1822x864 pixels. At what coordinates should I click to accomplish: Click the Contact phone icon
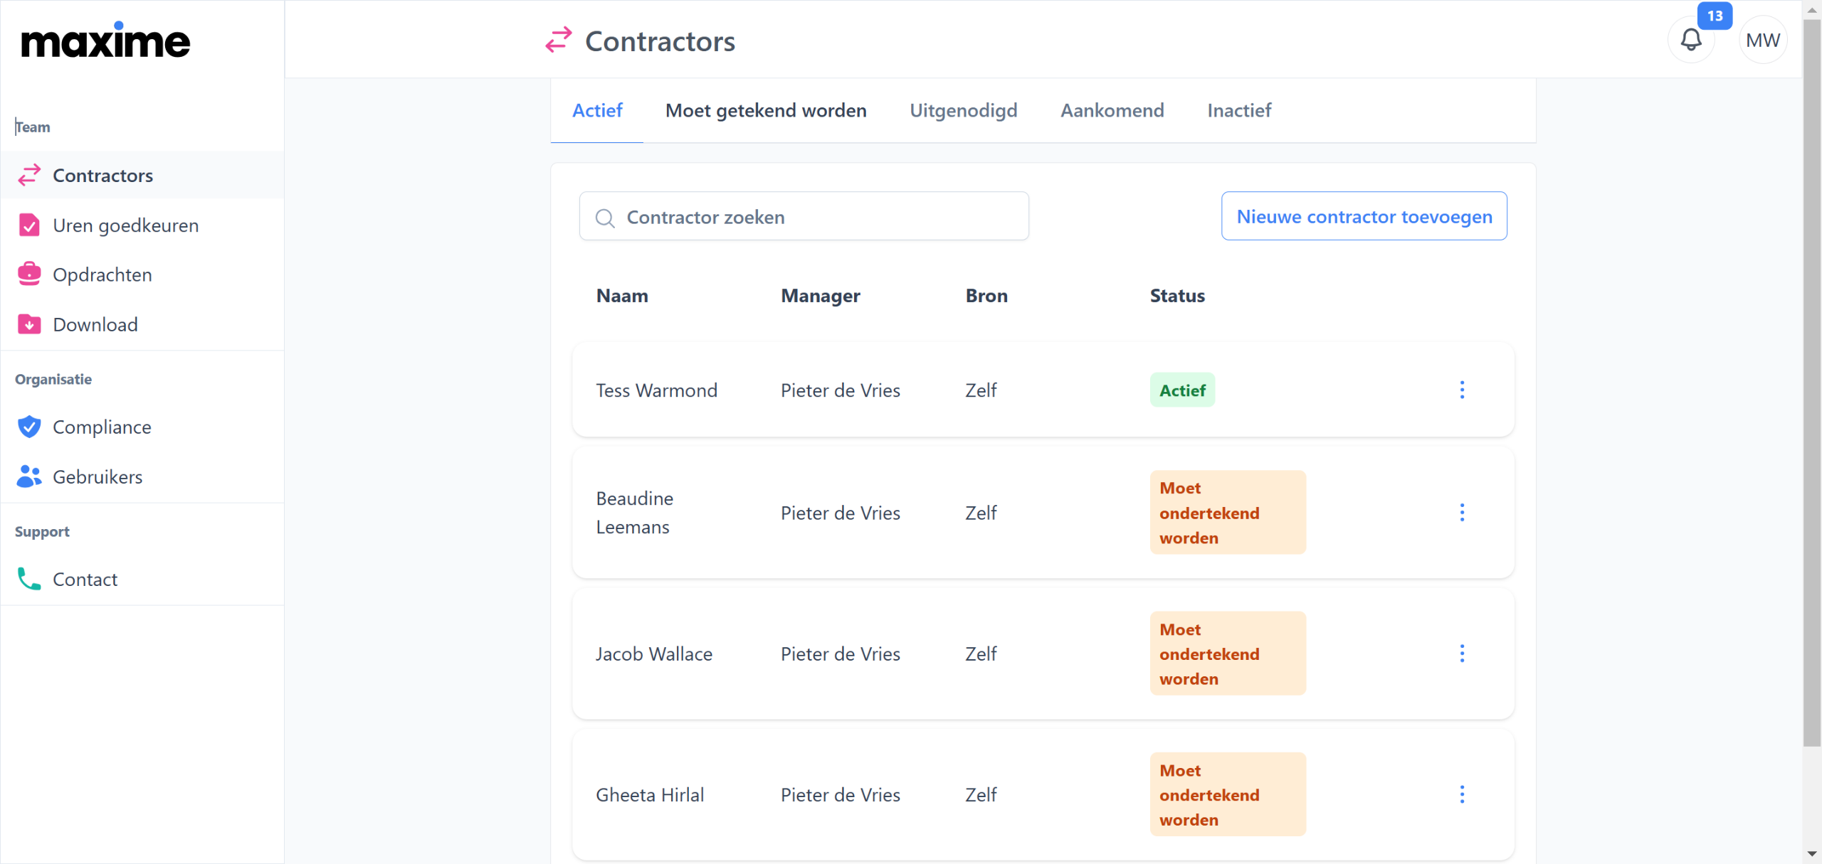(29, 579)
